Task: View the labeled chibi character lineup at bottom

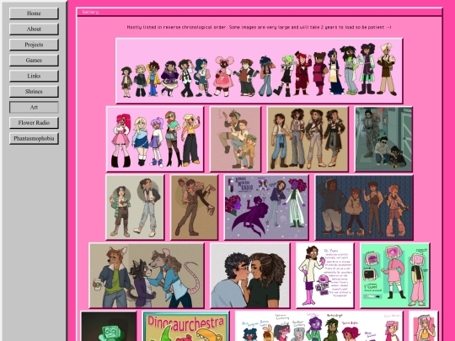Action: pos(318,326)
